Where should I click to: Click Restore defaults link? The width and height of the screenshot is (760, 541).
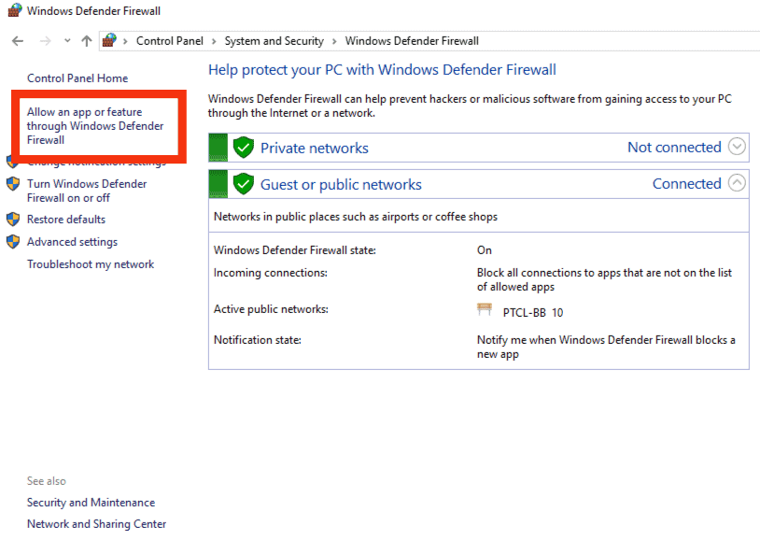[x=66, y=220]
